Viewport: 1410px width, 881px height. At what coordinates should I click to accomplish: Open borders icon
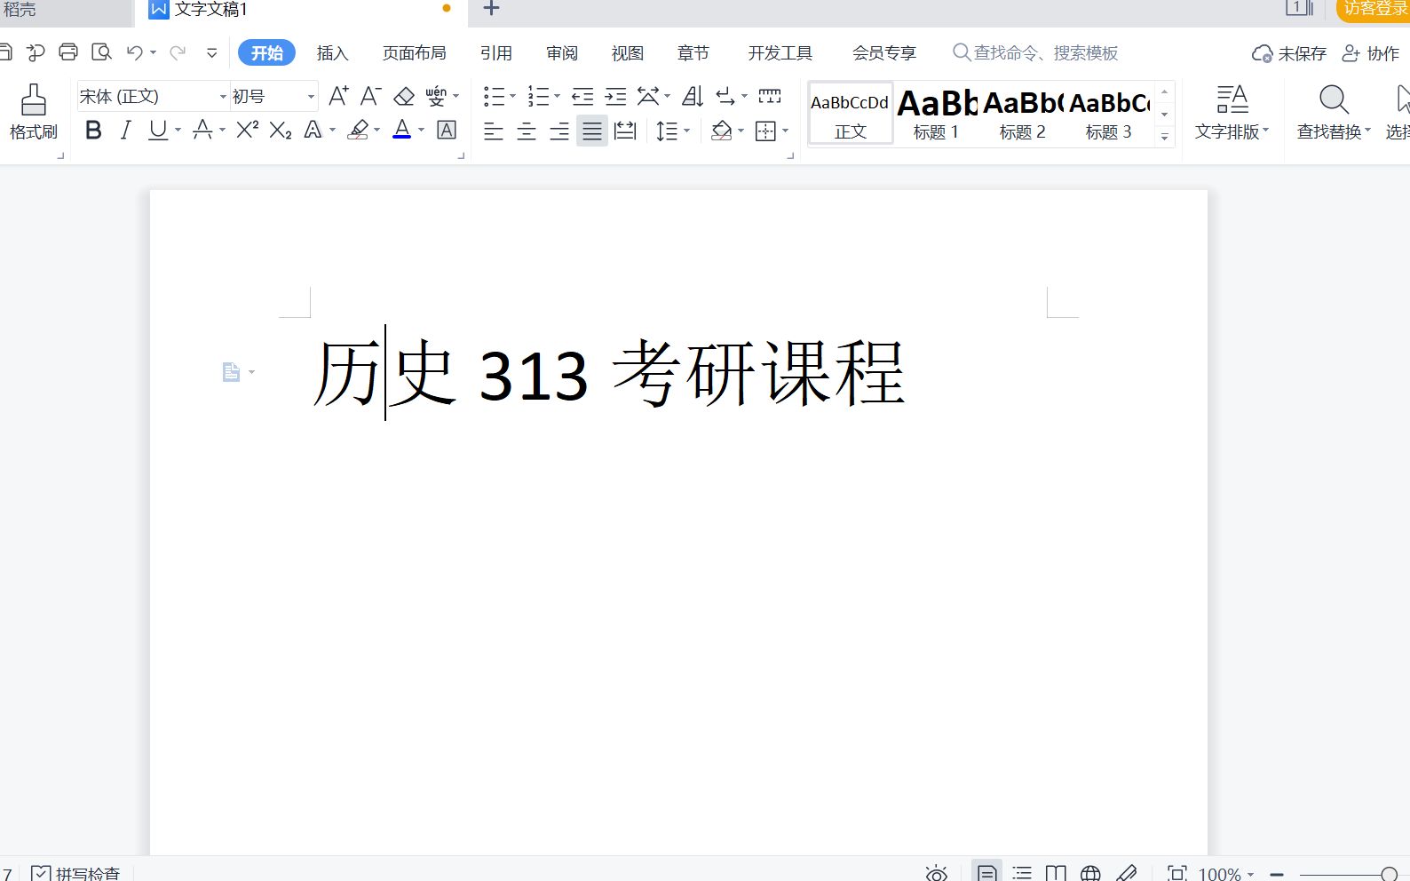coord(765,131)
